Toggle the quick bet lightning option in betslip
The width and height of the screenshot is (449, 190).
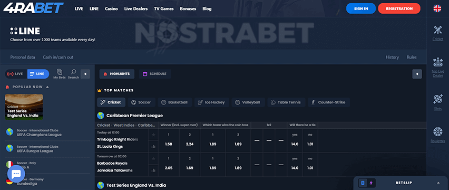pos(371,183)
